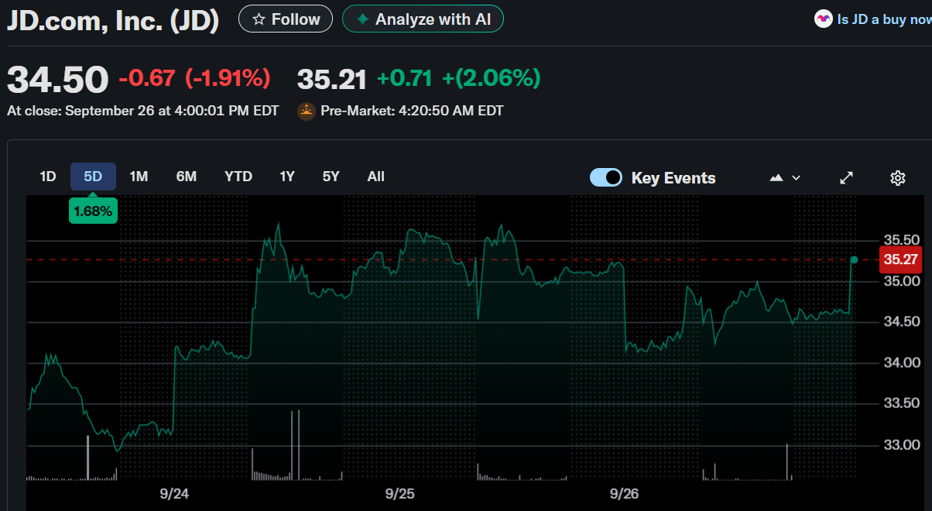The image size is (932, 511).
Task: Open chart settings gear
Action: click(898, 178)
